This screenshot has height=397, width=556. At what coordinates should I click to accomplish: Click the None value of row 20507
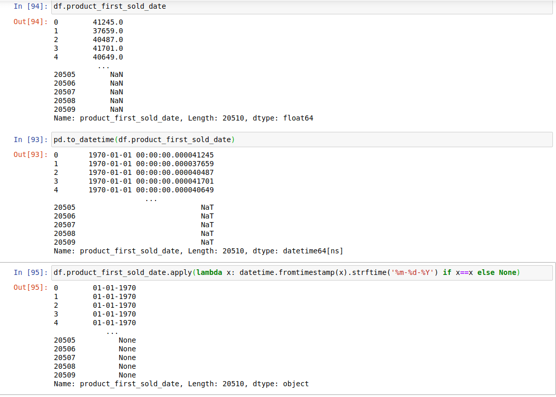pos(127,358)
